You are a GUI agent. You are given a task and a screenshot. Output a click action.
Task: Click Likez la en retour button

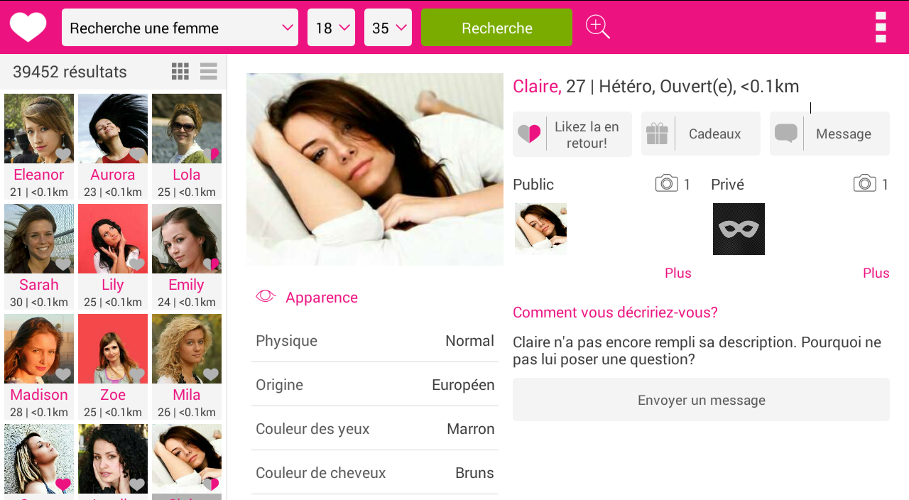tap(572, 134)
